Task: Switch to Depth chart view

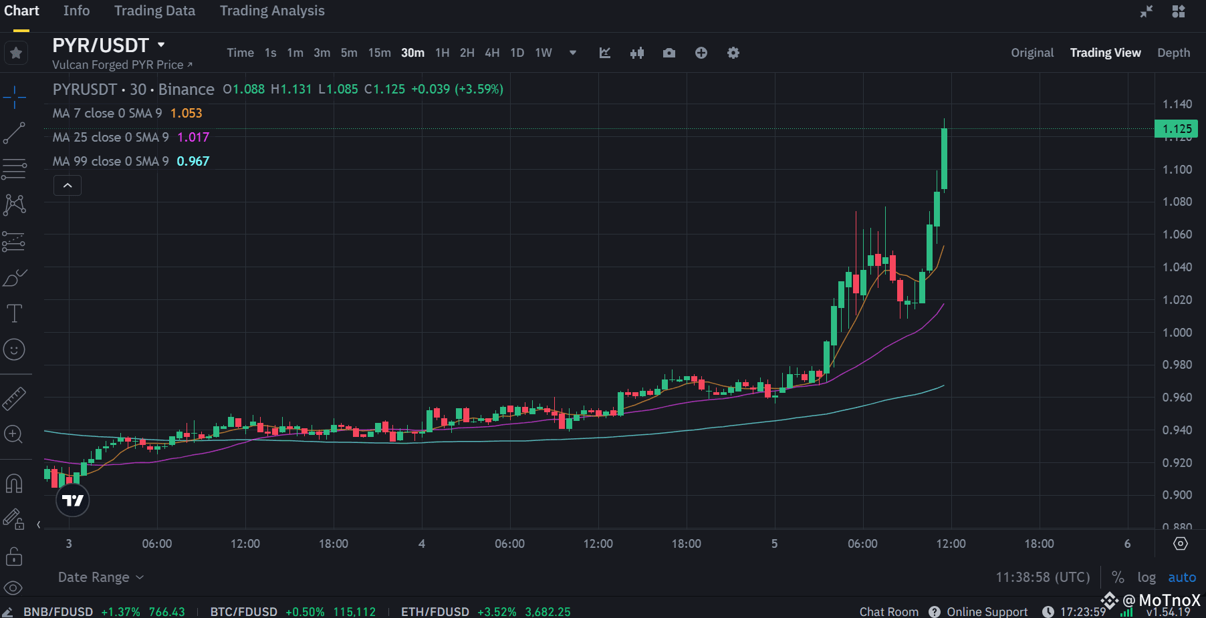Action: coord(1174,53)
